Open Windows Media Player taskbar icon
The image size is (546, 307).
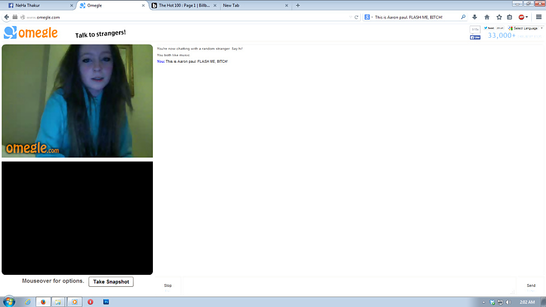74,302
